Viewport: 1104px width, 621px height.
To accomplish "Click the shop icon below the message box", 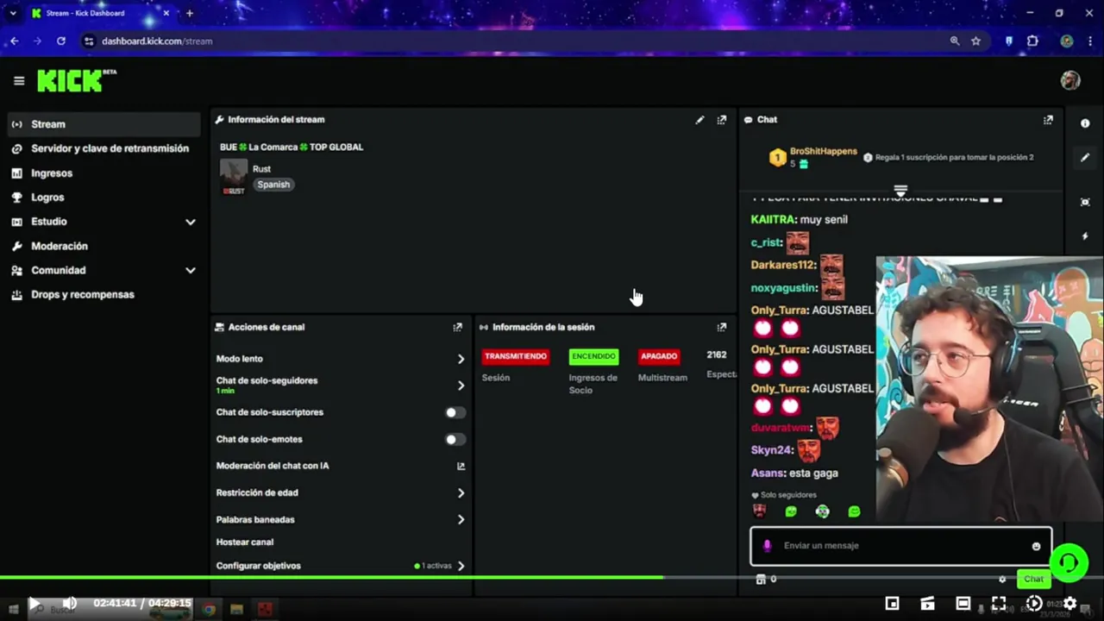I will [x=760, y=580].
